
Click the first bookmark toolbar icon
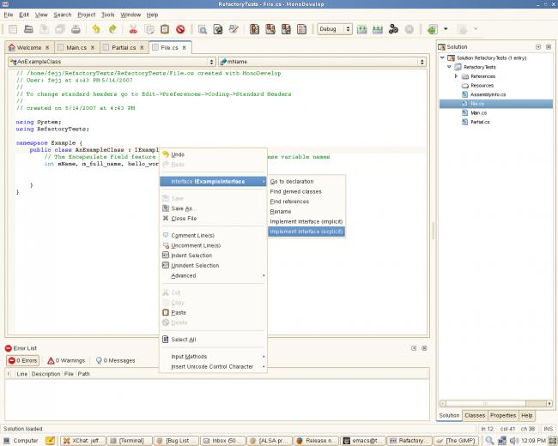pyautogui.click(x=254, y=29)
